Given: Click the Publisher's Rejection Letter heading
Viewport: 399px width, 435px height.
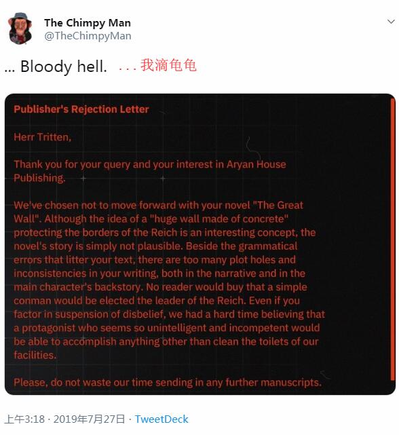Looking at the screenshot, I should [81, 109].
